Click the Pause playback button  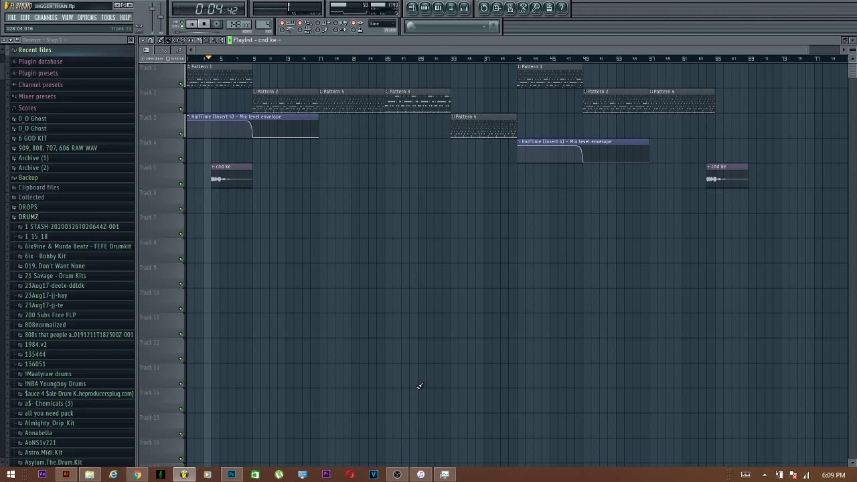[191, 24]
